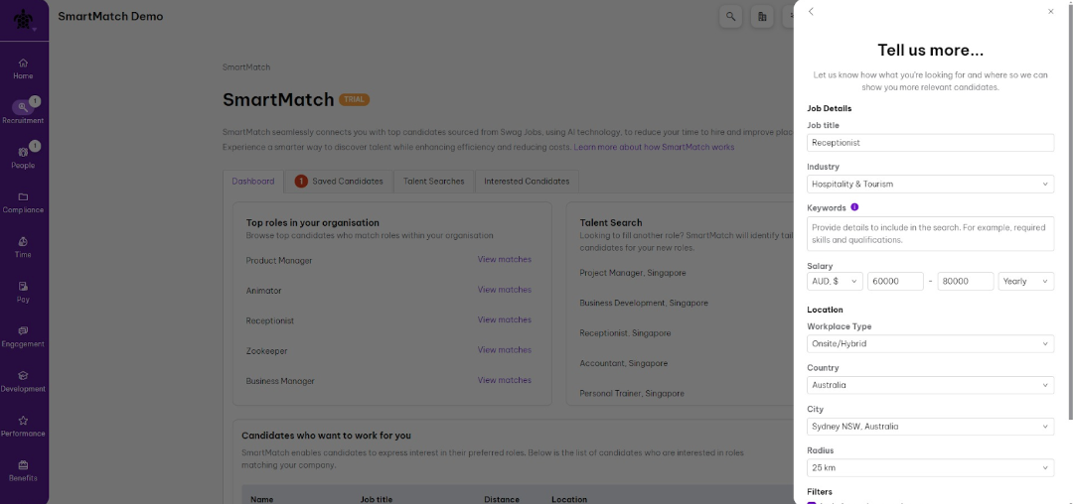This screenshot has height=504, width=1073.
Task: Switch to the Talent Searches tab
Action: [x=434, y=182]
